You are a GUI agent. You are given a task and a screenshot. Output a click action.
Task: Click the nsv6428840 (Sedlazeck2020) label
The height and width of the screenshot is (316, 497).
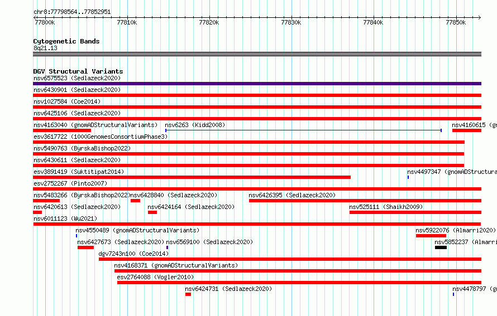(x=174, y=195)
